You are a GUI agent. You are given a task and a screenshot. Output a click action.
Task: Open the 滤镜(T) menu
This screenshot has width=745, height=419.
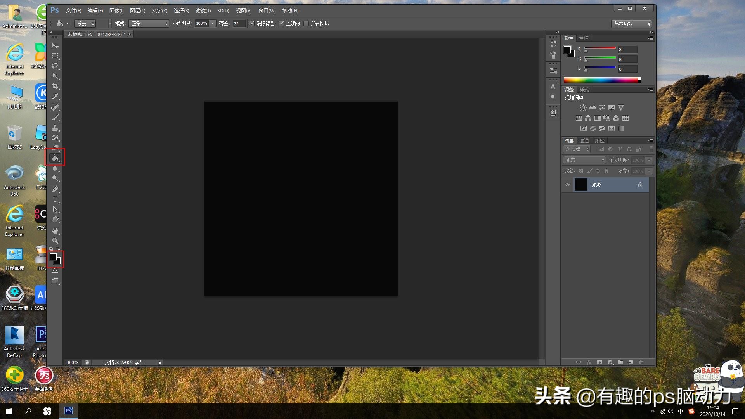203,10
